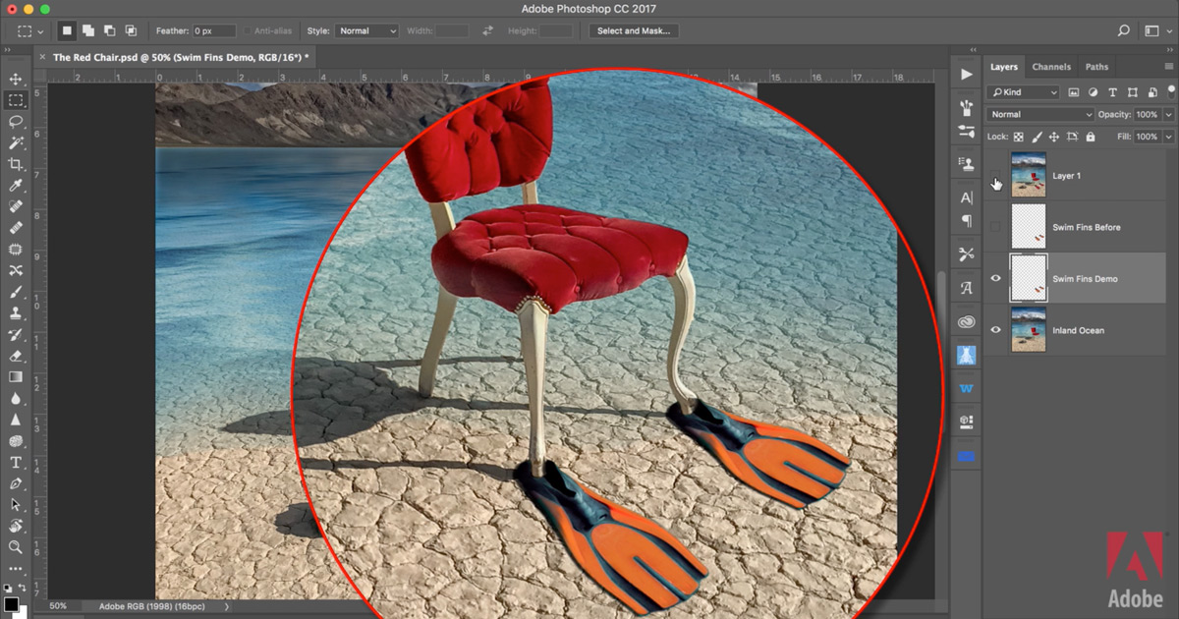Hide the Inland Ocean layer
1179x619 pixels.
click(996, 330)
